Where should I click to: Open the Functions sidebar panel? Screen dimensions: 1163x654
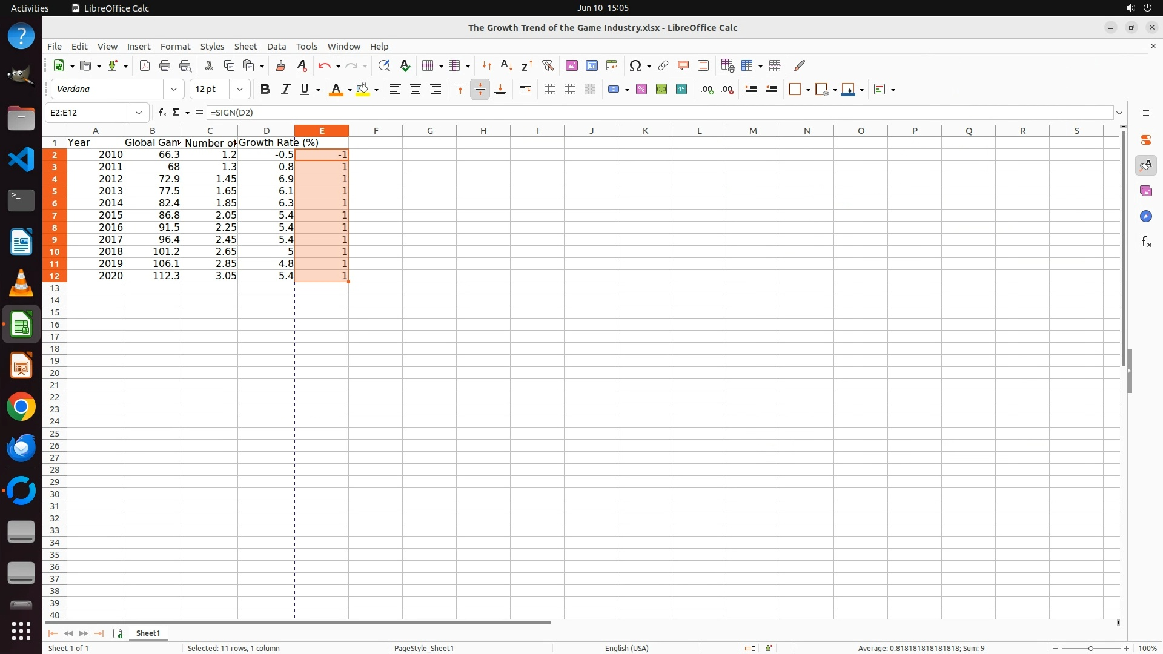1146,242
